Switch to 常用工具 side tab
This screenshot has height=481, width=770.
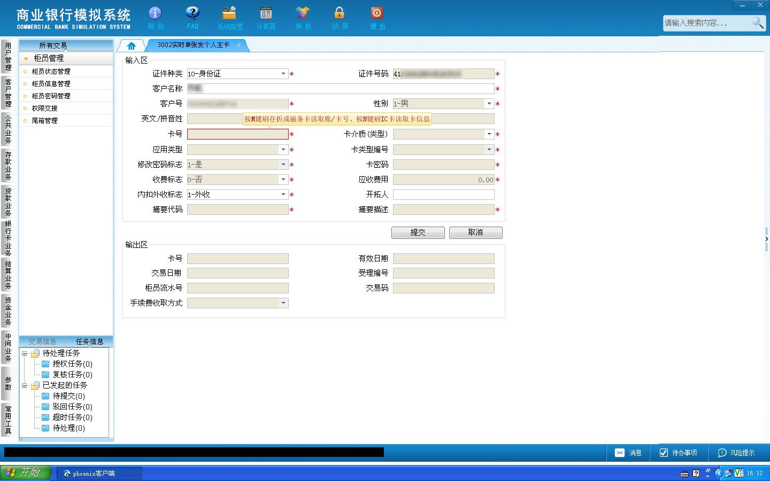tap(8, 420)
